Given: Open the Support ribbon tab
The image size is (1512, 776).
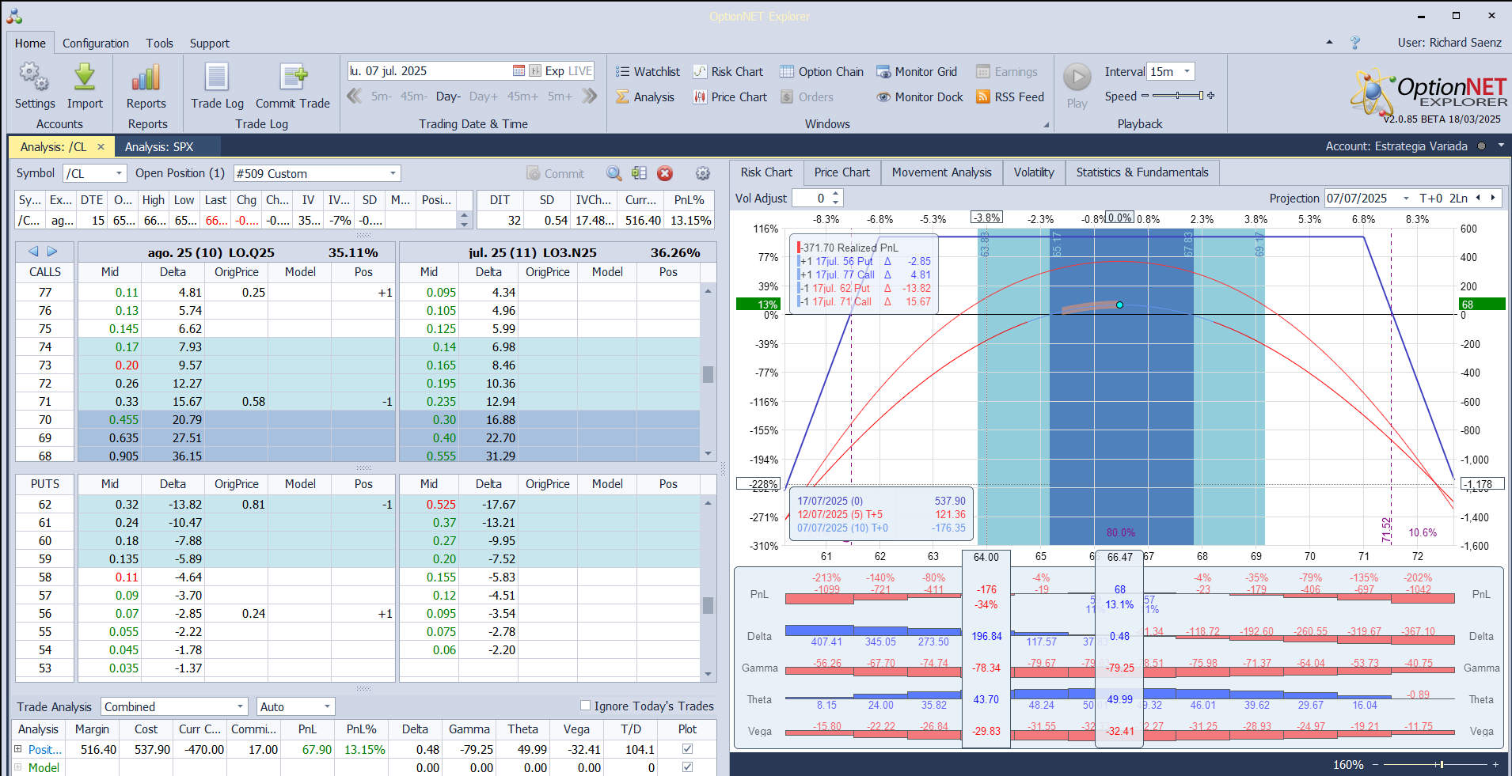Looking at the screenshot, I should point(210,44).
